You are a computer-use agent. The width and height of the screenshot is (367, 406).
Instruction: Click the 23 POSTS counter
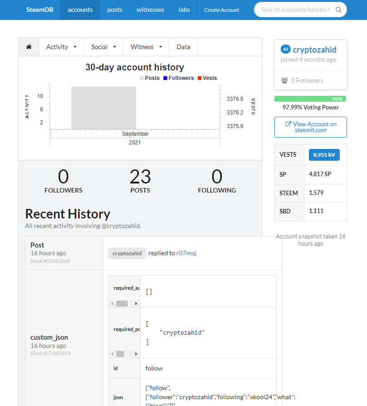pos(140,181)
